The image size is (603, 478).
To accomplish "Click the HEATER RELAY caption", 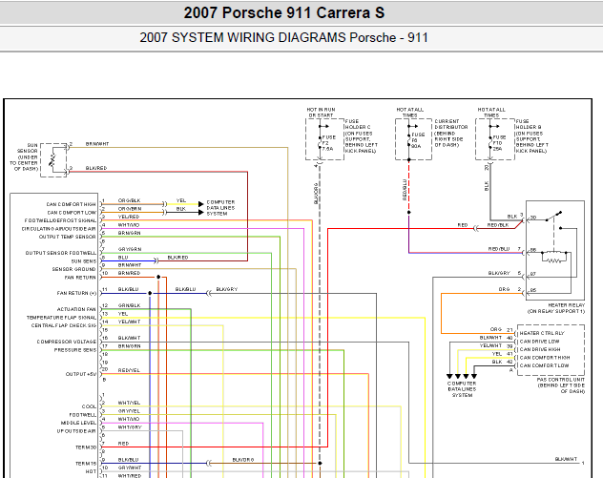I will click(x=556, y=308).
